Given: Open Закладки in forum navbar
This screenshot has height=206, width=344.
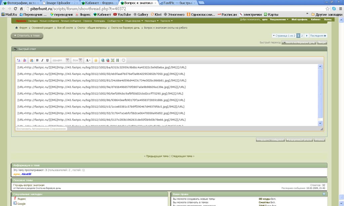Looking at the screenshot, I should (x=33, y=21).
